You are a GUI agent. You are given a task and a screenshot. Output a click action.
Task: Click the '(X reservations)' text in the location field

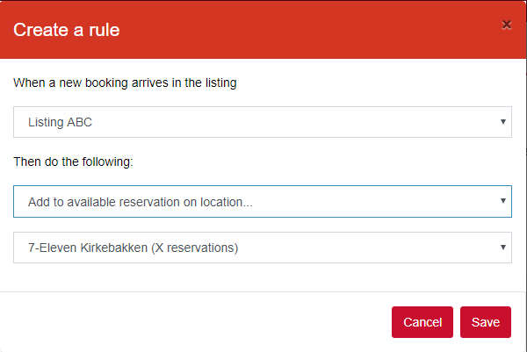click(x=195, y=248)
